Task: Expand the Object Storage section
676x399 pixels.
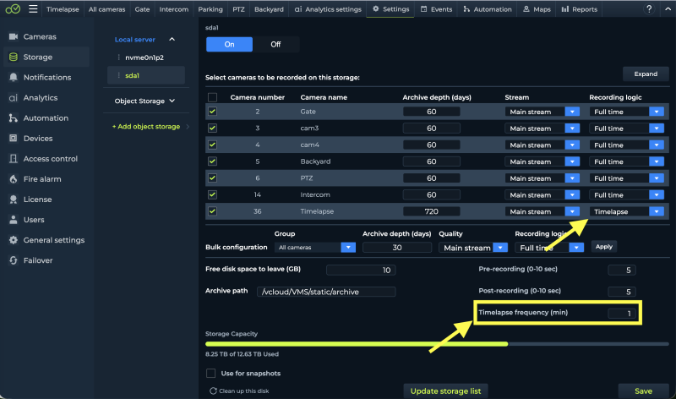Action: point(172,101)
